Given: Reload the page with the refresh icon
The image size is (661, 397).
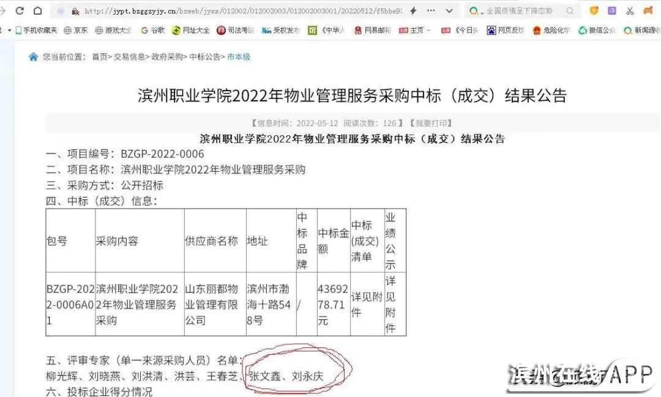Looking at the screenshot, I should click(20, 11).
